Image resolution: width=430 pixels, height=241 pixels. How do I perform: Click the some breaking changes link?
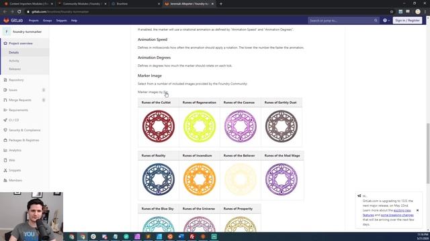397,215
